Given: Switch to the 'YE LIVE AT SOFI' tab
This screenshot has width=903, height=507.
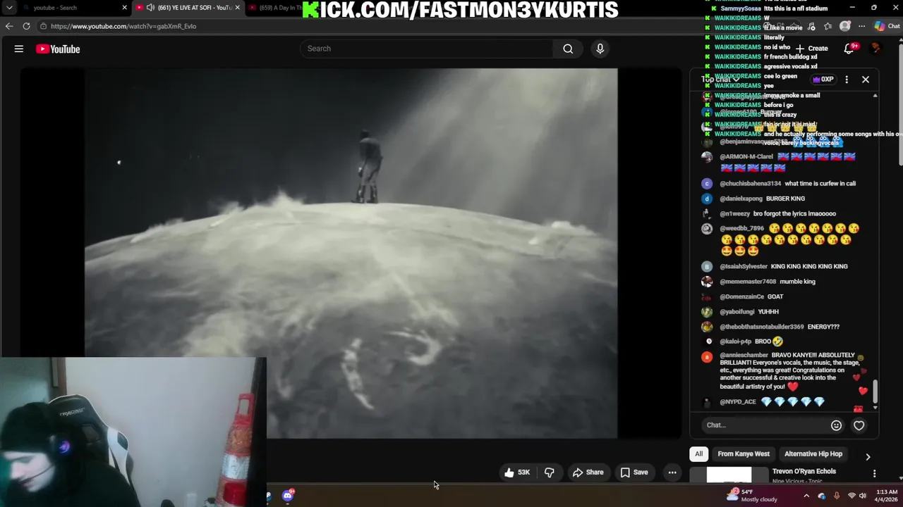Looking at the screenshot, I should tap(189, 8).
